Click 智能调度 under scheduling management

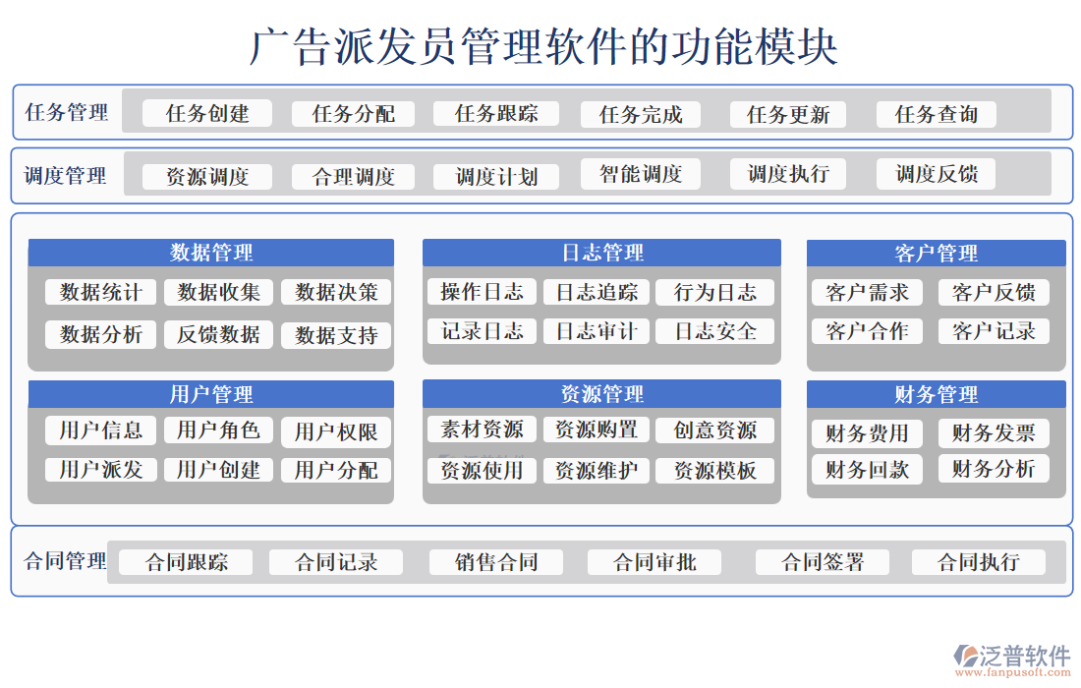coord(640,174)
